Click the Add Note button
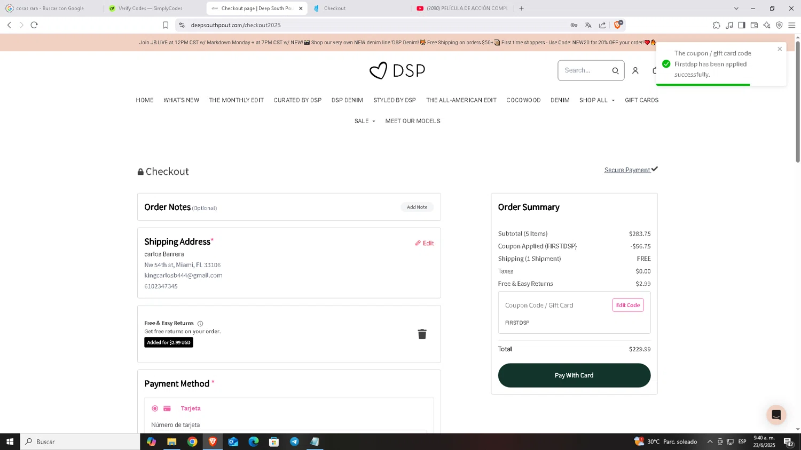This screenshot has height=450, width=801. [417, 207]
